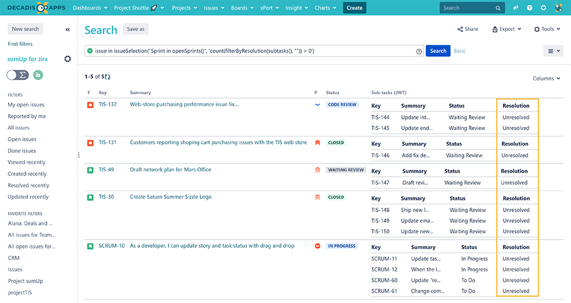Select the Done issues filter

pyautogui.click(x=22, y=150)
